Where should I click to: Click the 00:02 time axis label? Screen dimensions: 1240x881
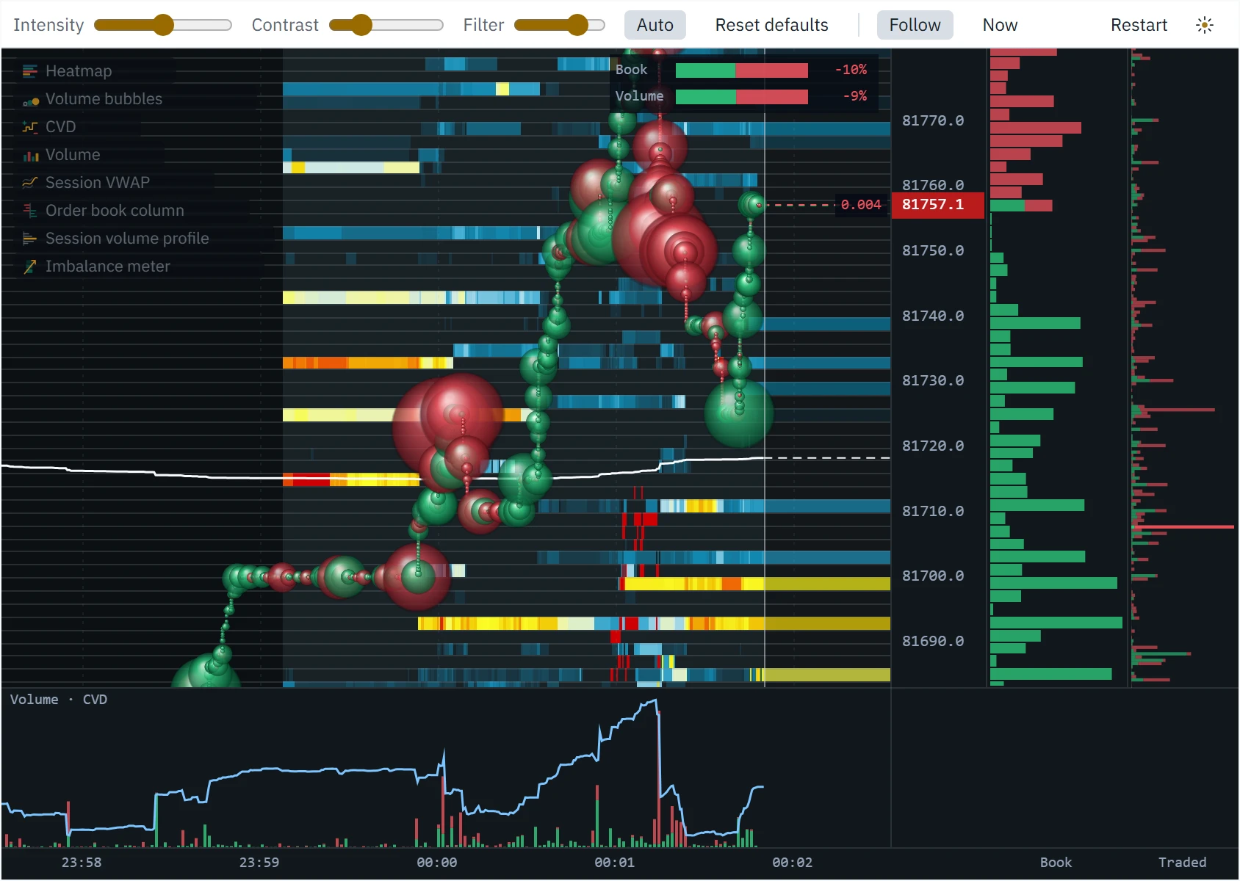(792, 863)
